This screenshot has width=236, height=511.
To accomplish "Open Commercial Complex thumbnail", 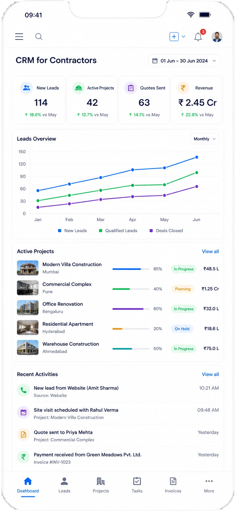I will (x=28, y=288).
